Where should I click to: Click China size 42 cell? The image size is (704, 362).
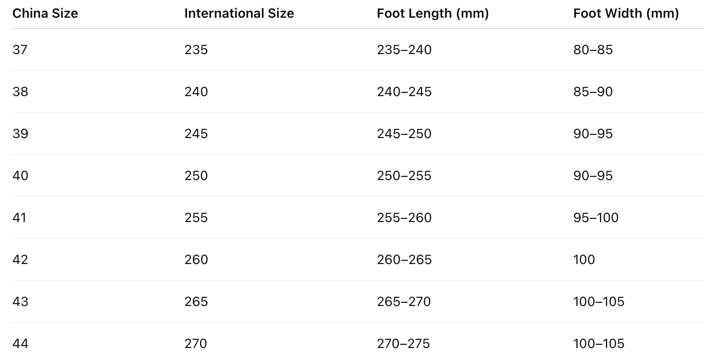[20, 260]
